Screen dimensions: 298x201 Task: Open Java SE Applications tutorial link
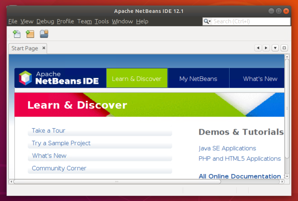(x=227, y=148)
